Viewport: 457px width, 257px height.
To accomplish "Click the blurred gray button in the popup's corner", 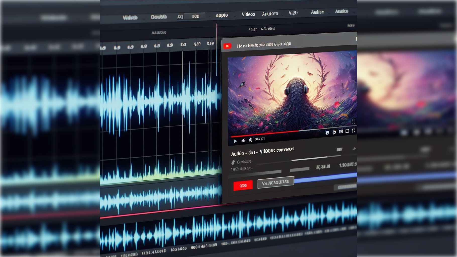I will pyautogui.click(x=346, y=187).
